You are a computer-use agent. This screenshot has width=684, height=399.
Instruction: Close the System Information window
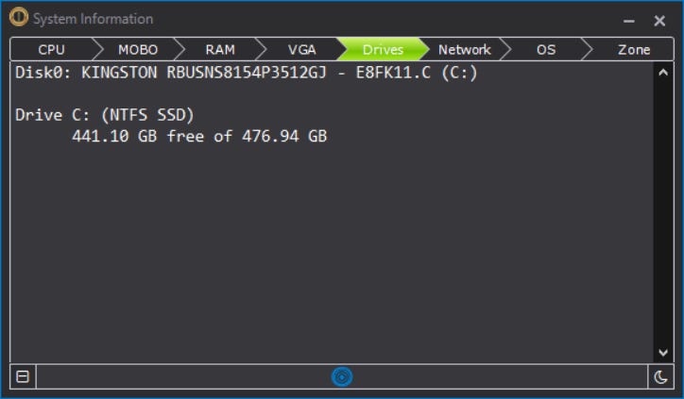[x=659, y=21]
